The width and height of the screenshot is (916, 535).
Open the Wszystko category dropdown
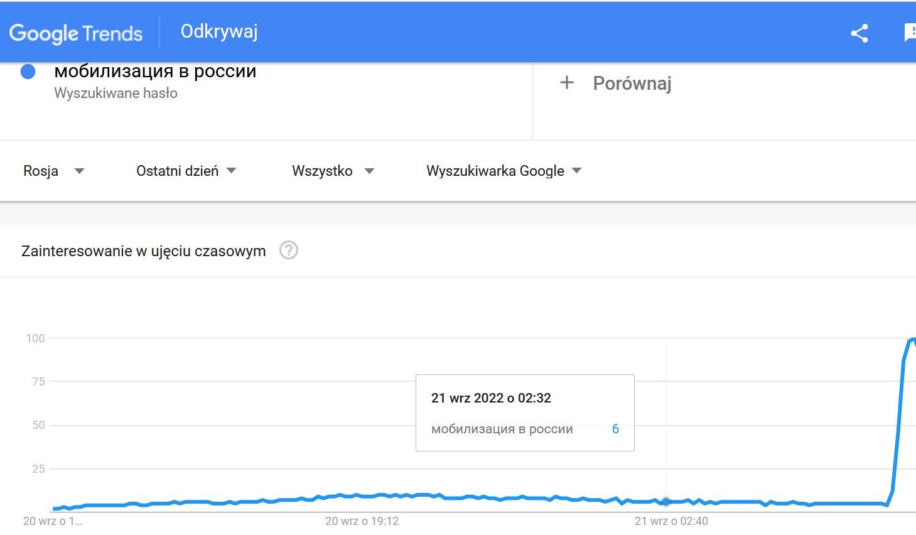(332, 170)
